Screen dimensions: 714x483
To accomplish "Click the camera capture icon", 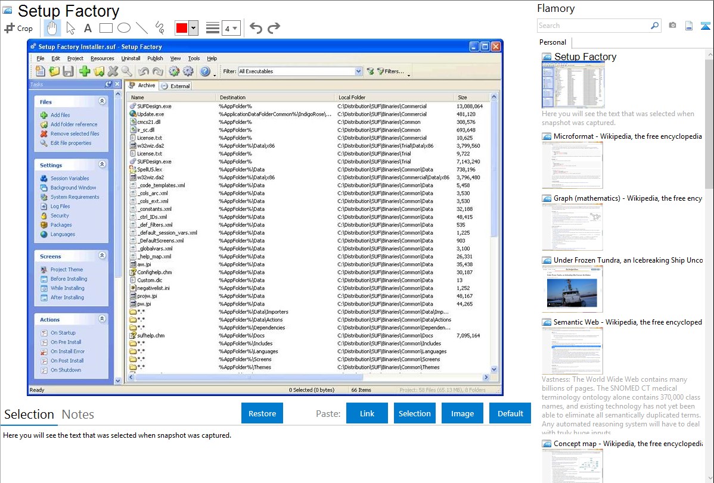I will coord(672,26).
